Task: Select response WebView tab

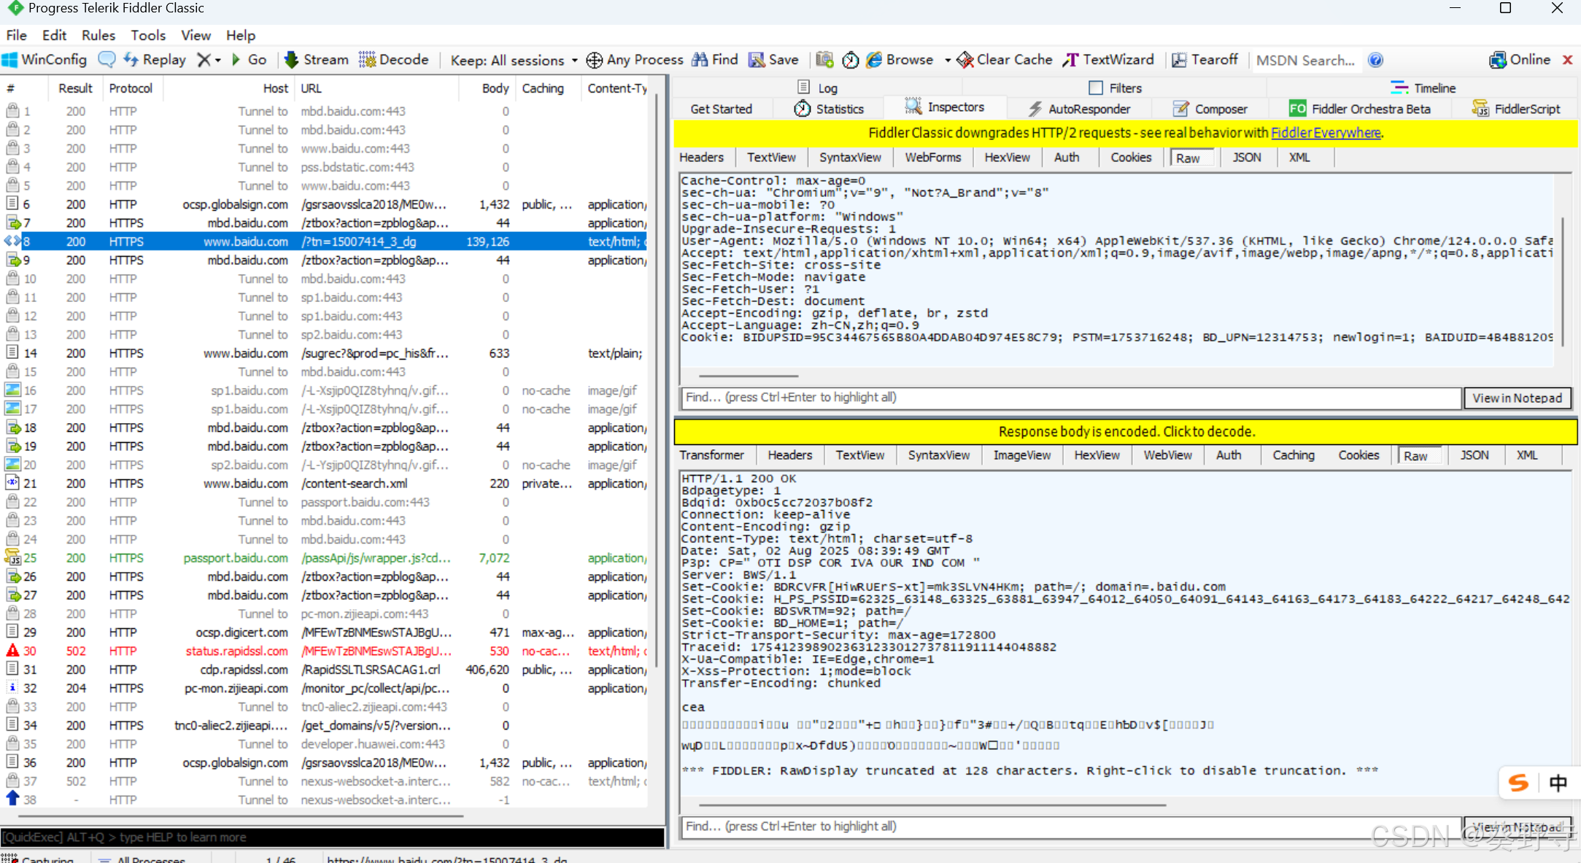Action: coord(1167,455)
